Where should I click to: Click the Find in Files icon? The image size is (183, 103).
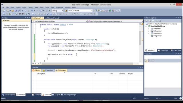tap(66, 11)
